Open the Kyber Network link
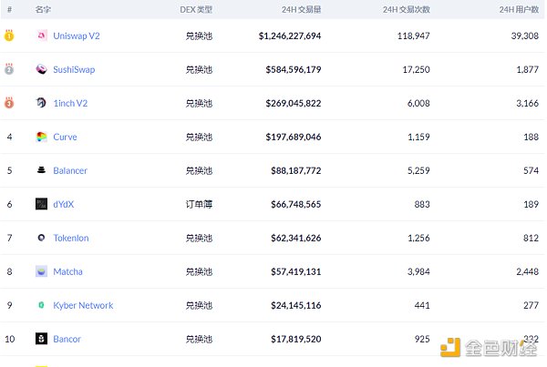The height and width of the screenshot is (367, 547). point(83,305)
